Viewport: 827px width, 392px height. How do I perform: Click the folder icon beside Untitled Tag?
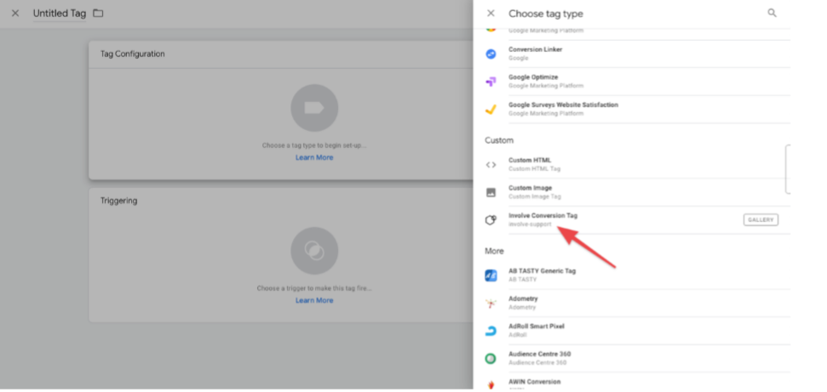98,13
